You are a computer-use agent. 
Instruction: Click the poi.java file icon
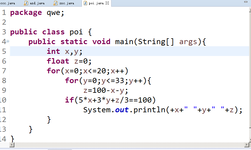click(86, 3)
